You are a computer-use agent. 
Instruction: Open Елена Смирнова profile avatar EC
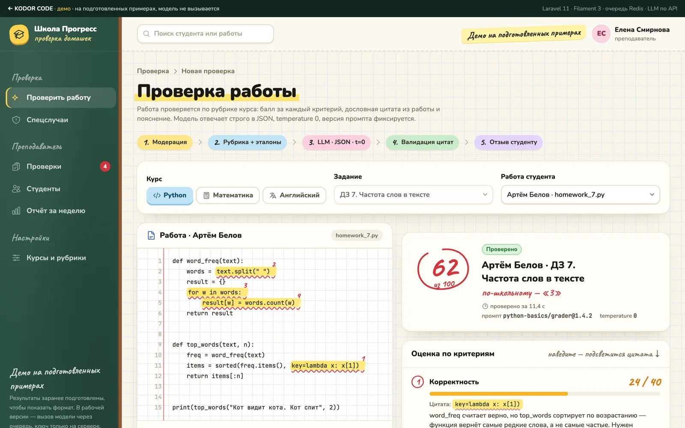[x=602, y=34]
